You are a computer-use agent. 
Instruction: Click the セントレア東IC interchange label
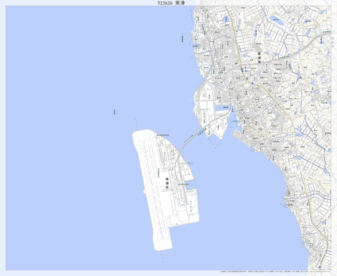pyautogui.click(x=187, y=163)
